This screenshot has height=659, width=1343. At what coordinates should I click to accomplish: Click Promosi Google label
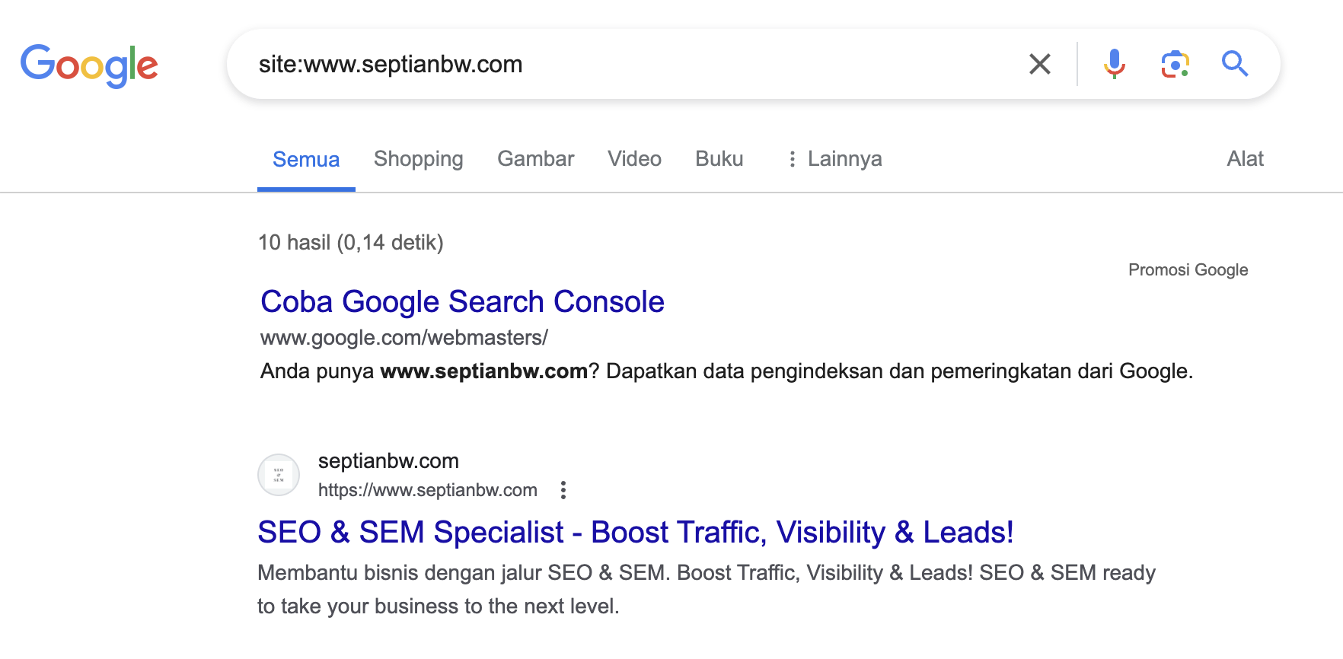[x=1187, y=269]
